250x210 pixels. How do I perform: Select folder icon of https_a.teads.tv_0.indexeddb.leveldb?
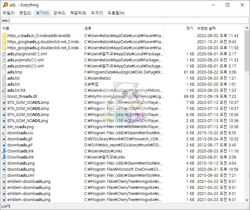[4, 35]
